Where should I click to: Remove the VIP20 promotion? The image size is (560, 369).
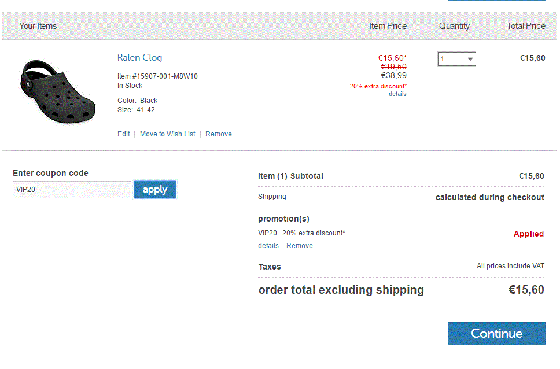tap(300, 246)
